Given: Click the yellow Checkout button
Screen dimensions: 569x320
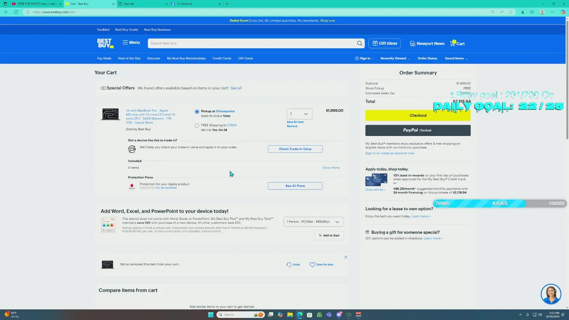Looking at the screenshot, I should (418, 116).
